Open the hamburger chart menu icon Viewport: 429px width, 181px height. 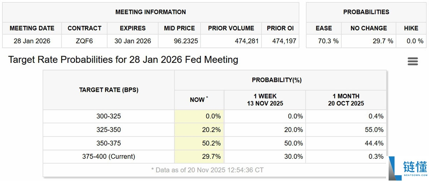[x=413, y=61]
